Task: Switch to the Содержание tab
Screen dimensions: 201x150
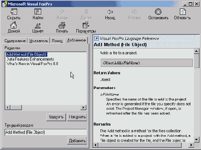Action: point(15,41)
